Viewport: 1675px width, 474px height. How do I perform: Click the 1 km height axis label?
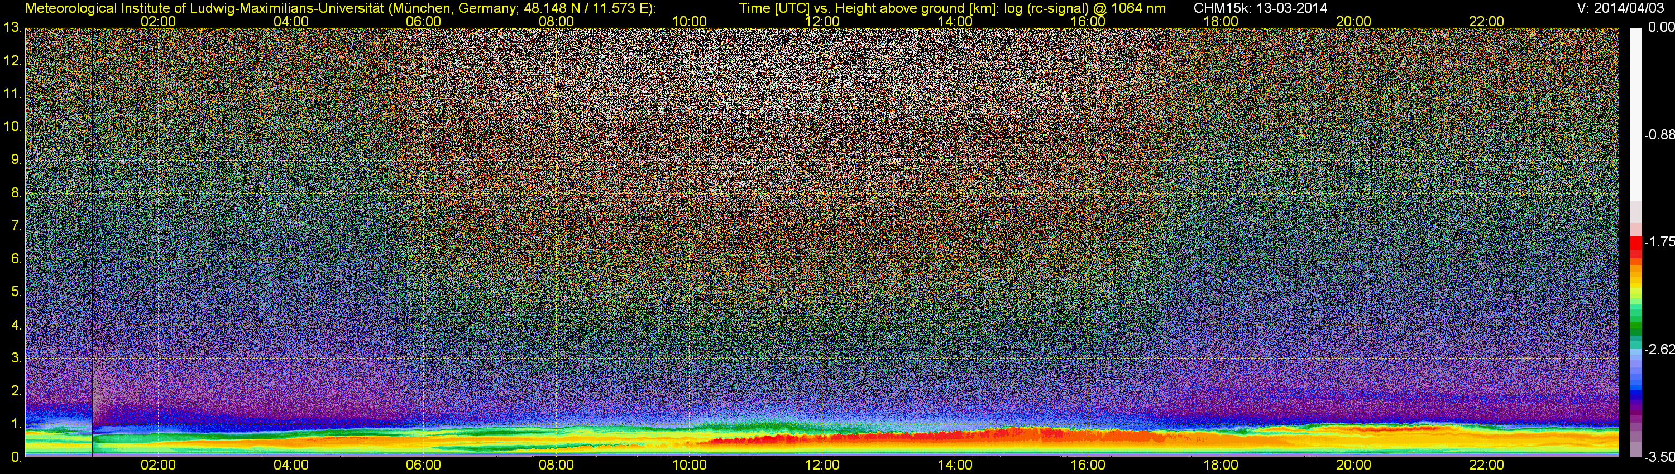[16, 424]
